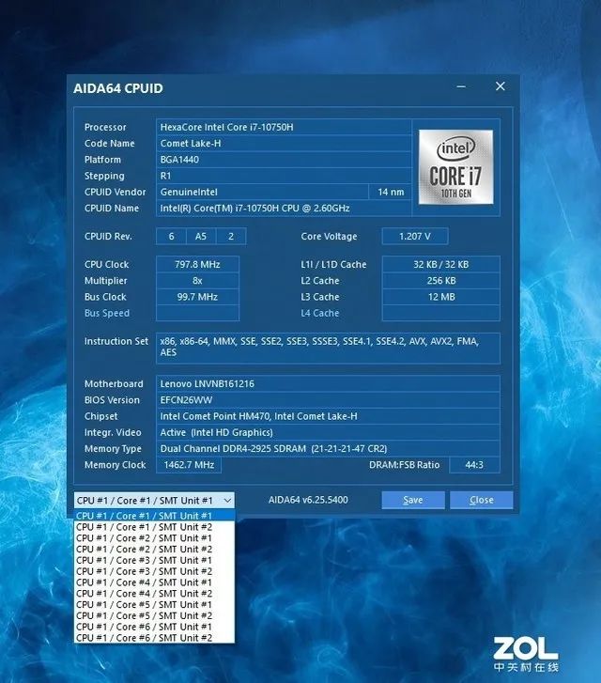The image size is (601, 683).
Task: Click the empty L4 Cache value field
Action: 440,313
